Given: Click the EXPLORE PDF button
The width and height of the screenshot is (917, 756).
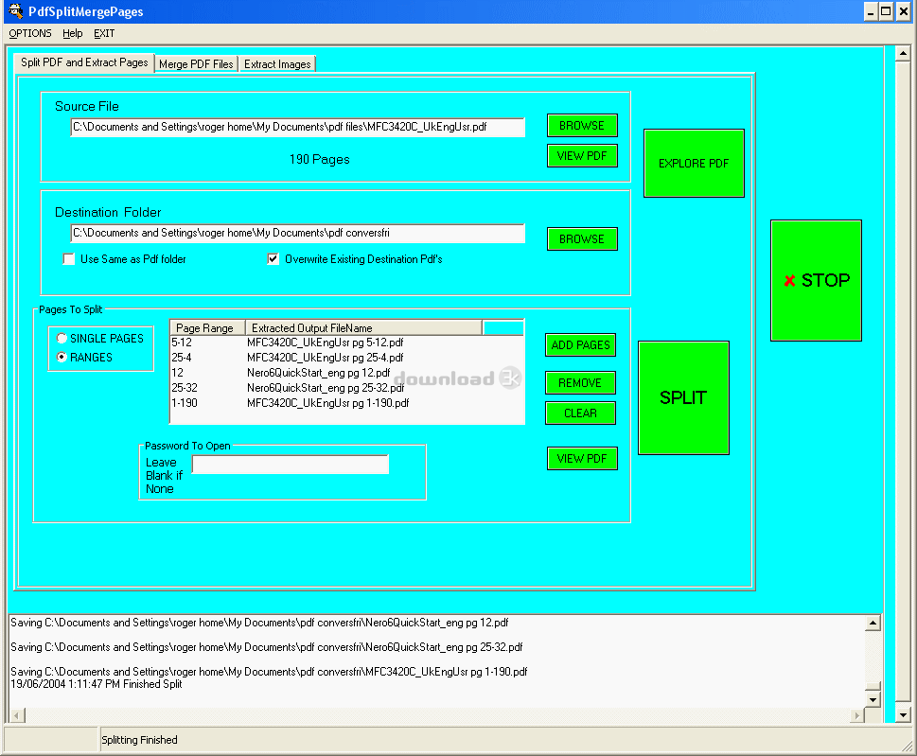Looking at the screenshot, I should coord(694,163).
